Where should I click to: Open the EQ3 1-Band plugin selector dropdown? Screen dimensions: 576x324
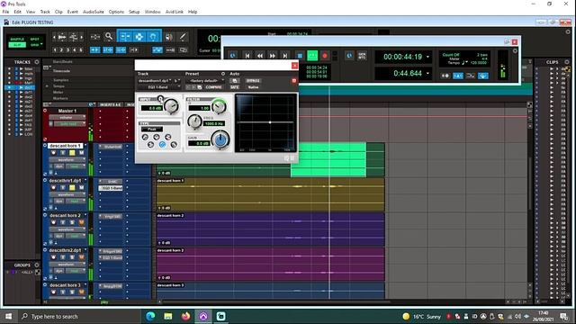pos(158,87)
